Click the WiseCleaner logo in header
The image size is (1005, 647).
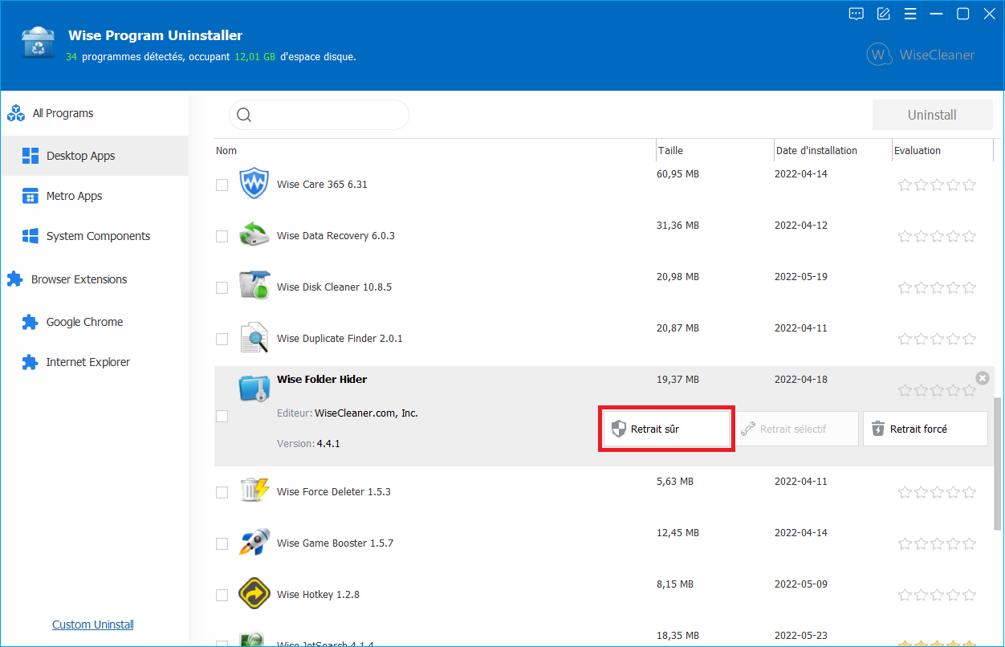921,55
